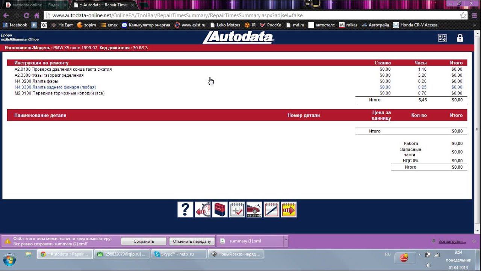481x271 pixels.
Task: Open the Help question mark icon
Action: pos(185,210)
